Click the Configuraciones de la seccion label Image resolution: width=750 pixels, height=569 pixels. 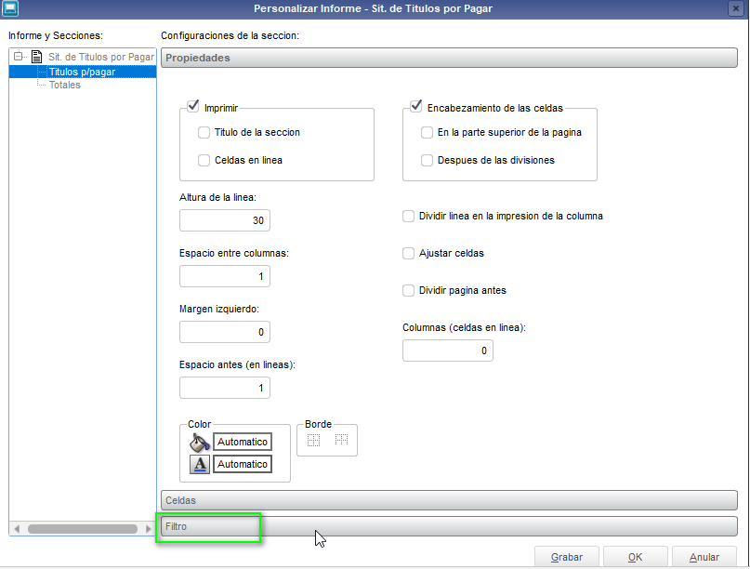(230, 36)
